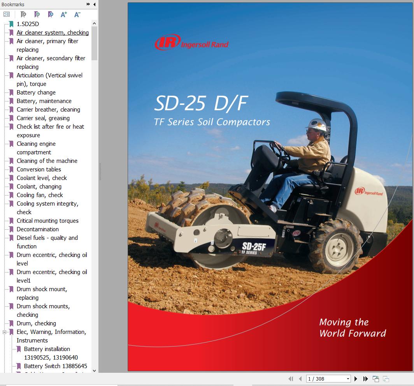
Task: Open the bookmarks options checklist icon
Action: (x=7, y=14)
